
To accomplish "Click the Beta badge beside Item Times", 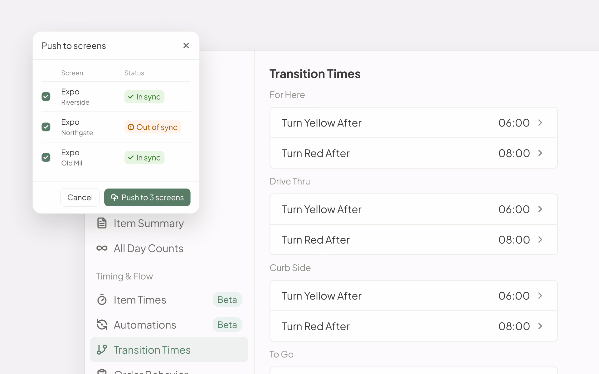I will coord(227,300).
